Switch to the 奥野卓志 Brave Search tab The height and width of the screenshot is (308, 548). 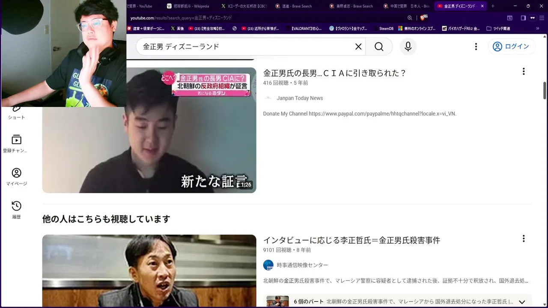(352, 6)
